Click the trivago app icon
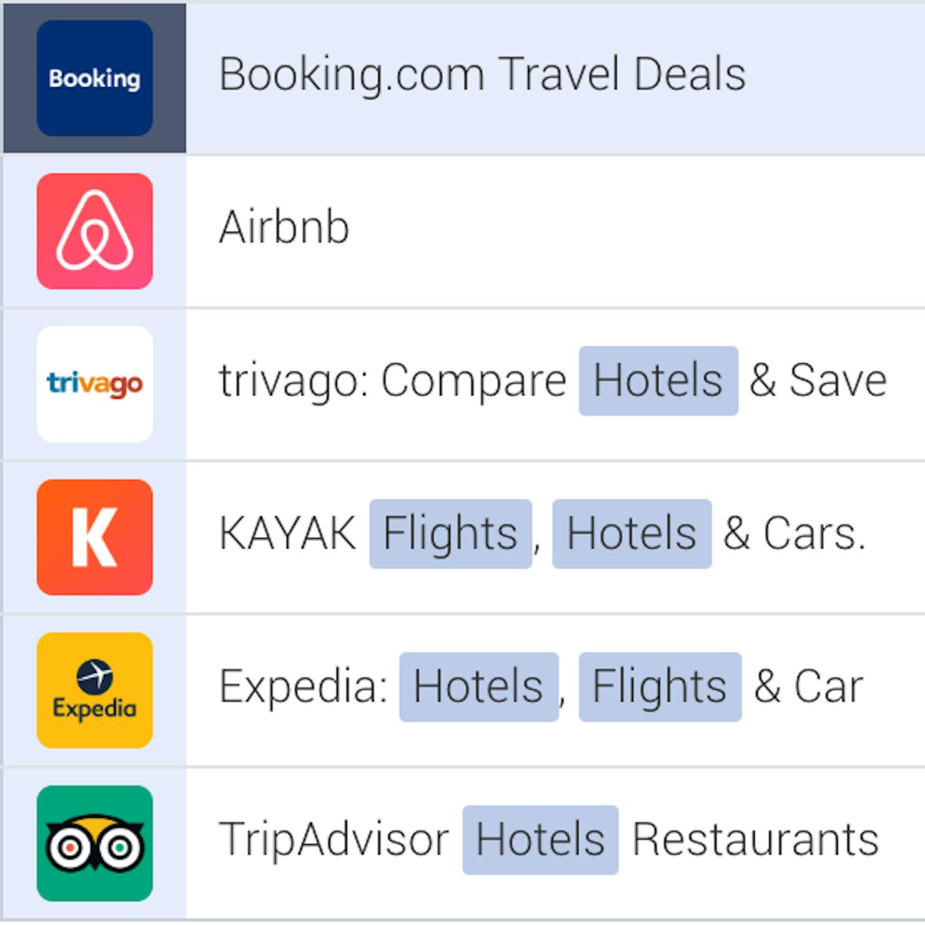 click(x=95, y=384)
